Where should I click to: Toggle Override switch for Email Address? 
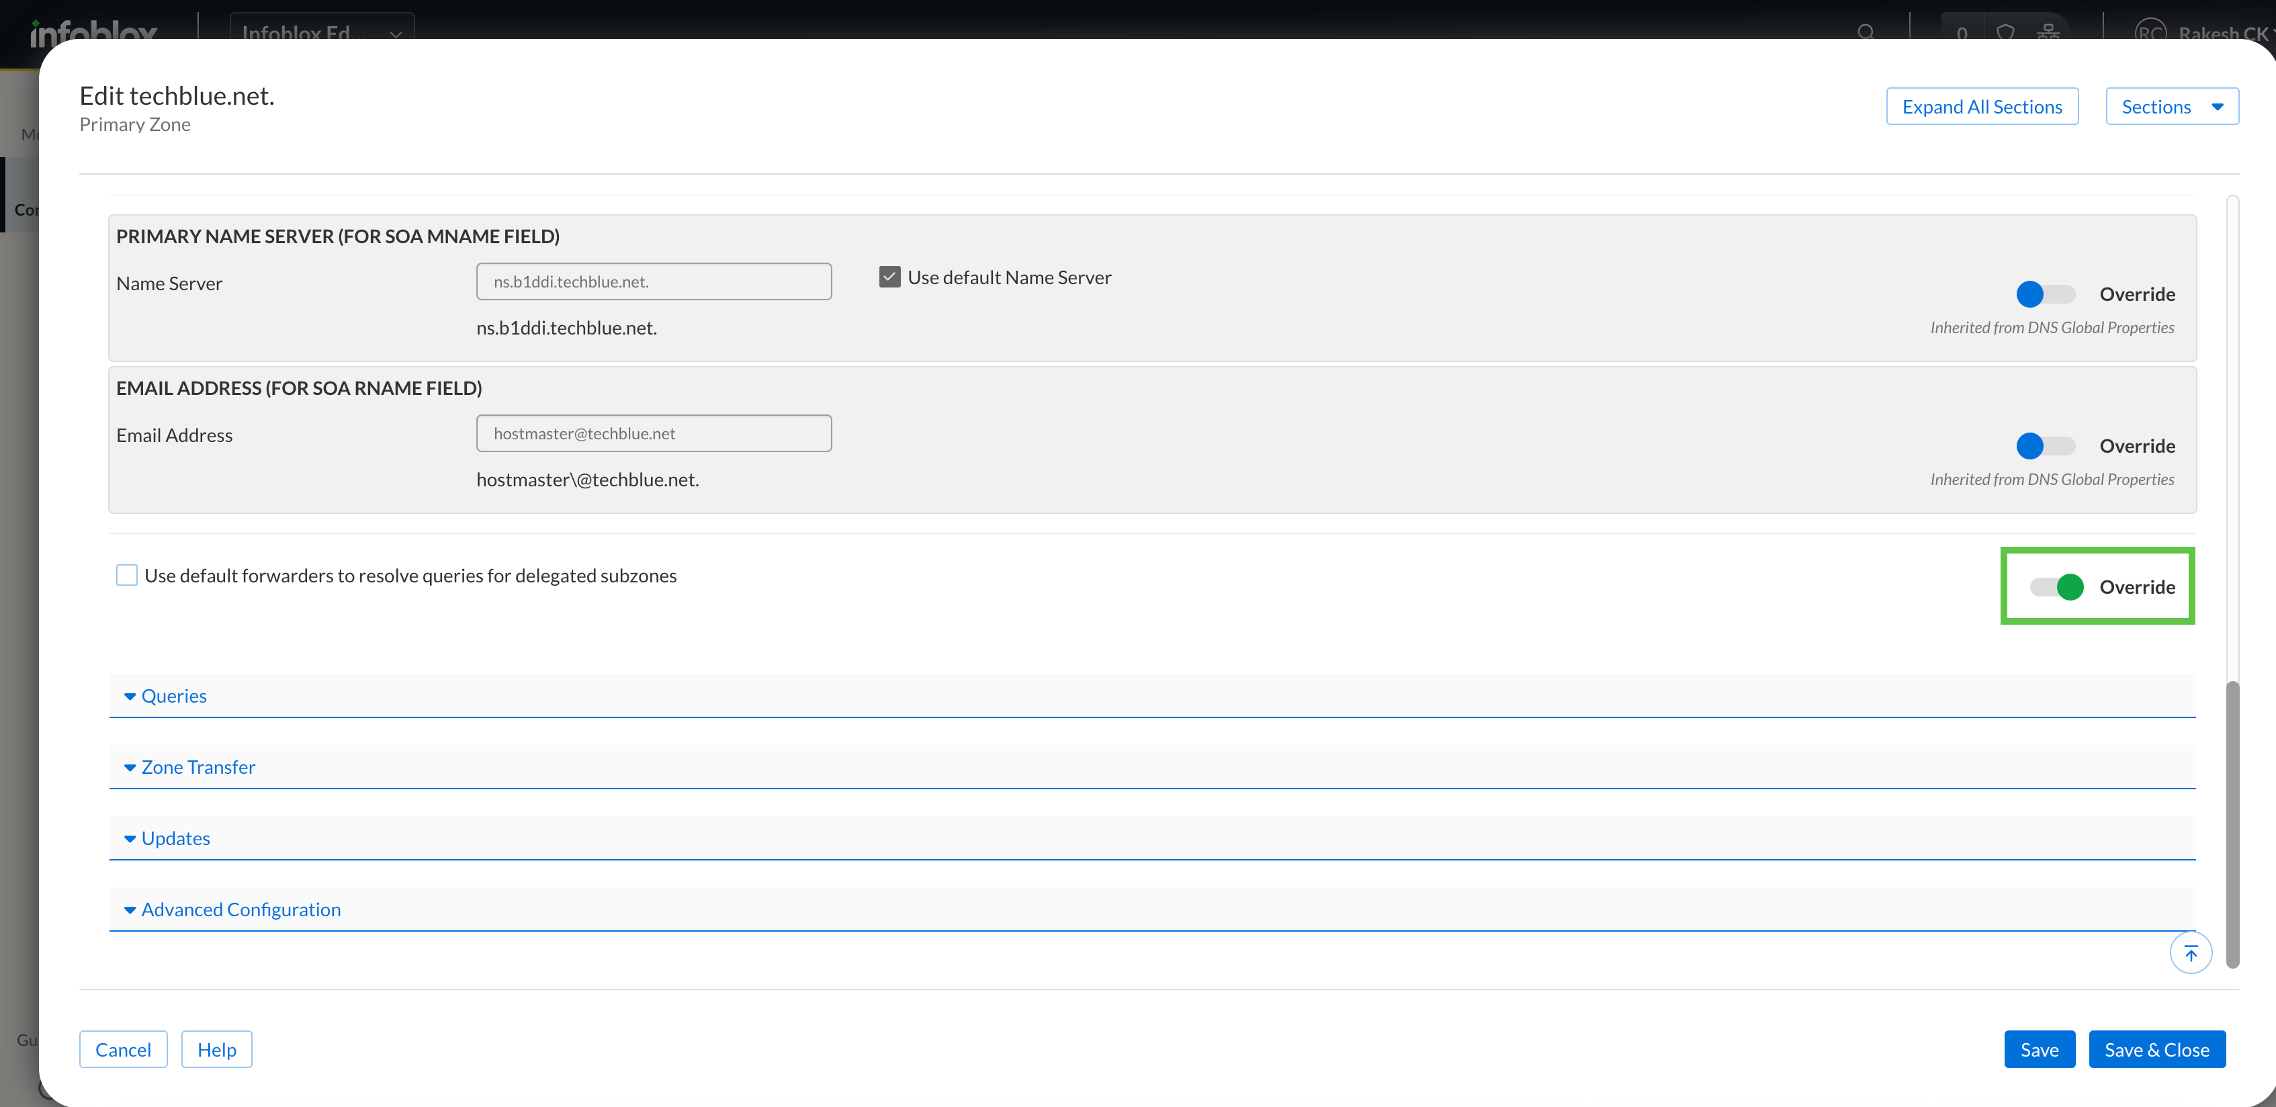click(x=2044, y=446)
